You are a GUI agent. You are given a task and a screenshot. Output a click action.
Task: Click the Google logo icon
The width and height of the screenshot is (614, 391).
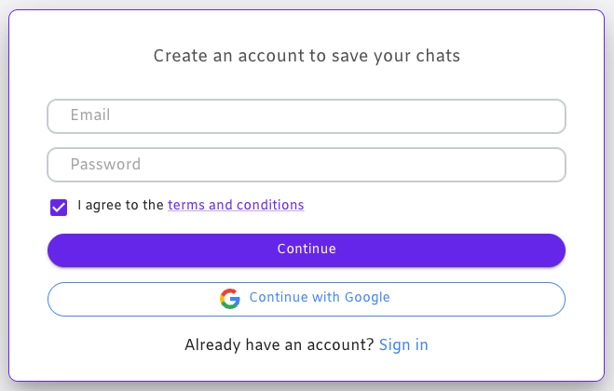229,299
